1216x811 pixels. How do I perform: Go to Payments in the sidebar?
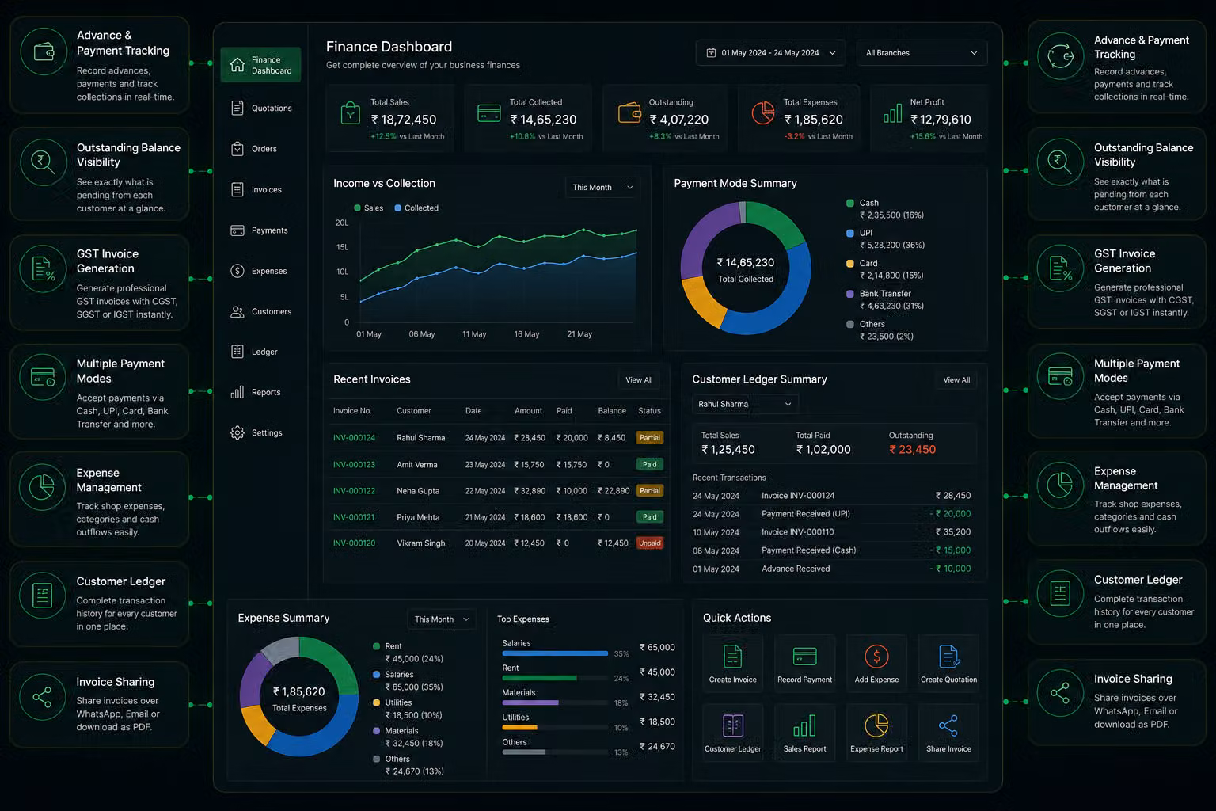260,230
